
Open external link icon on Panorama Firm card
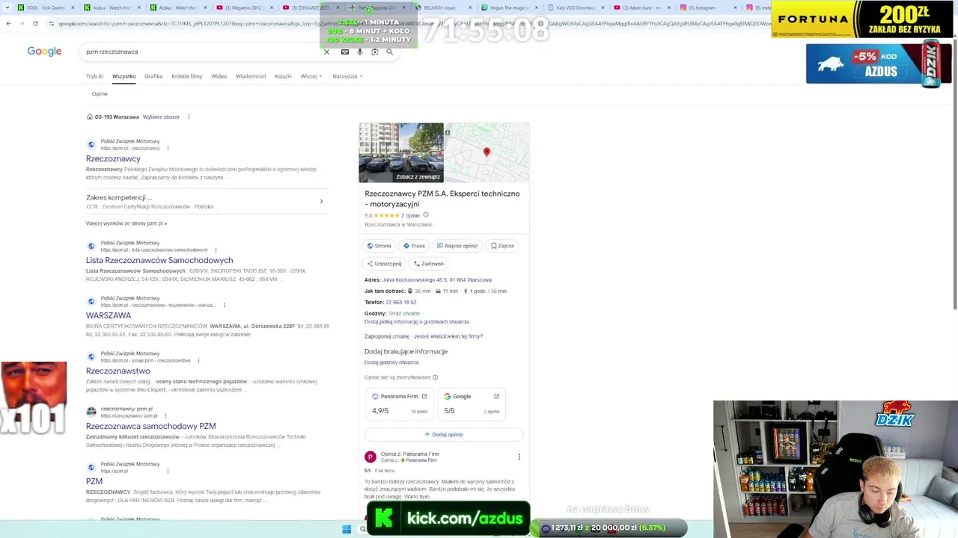point(424,396)
